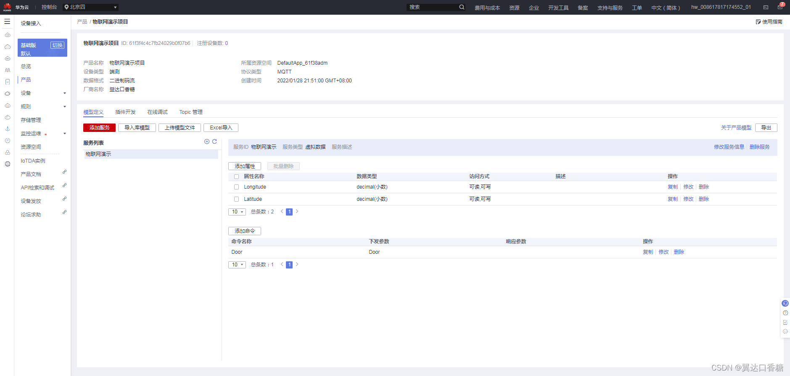Screen dimensions: 790x376
Task: Click the Excel导入 button
Action: 221,128
